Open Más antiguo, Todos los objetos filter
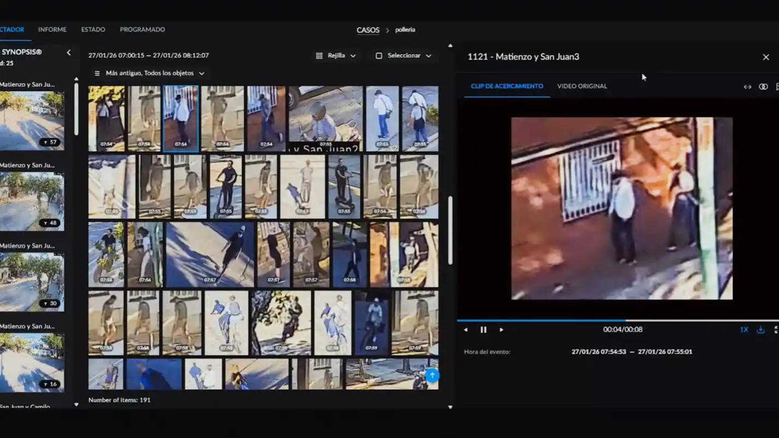 [149, 73]
